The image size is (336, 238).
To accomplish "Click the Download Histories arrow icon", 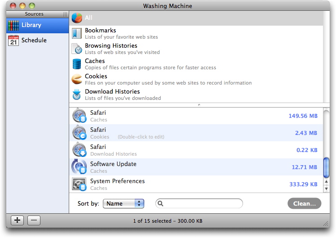I will pyautogui.click(x=76, y=94).
